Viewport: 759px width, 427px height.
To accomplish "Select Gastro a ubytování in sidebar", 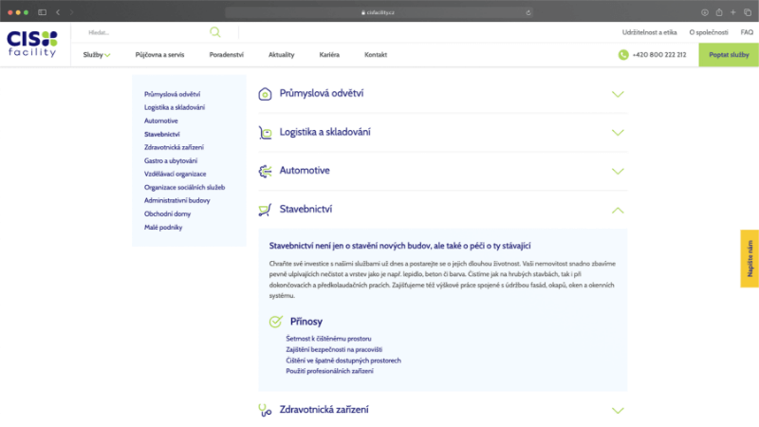I will (173, 161).
